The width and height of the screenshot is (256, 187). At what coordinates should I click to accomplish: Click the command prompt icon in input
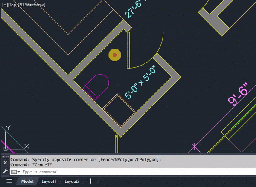coord(14,172)
